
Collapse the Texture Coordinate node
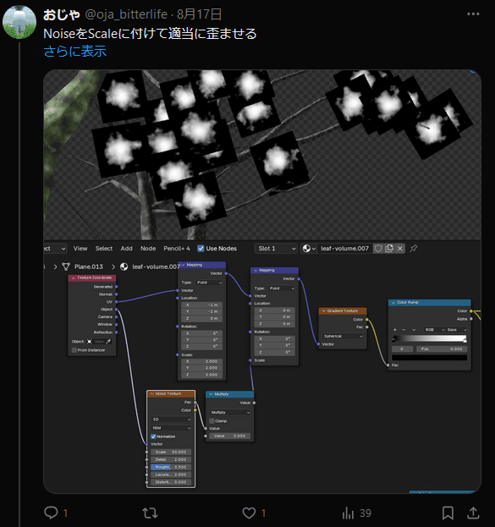pos(74,278)
